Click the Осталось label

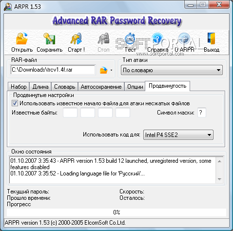click(x=132, y=198)
